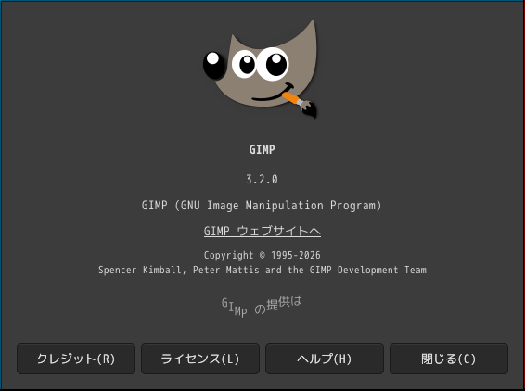
Task: Click Wilber's curved smile line
Action: (272, 94)
